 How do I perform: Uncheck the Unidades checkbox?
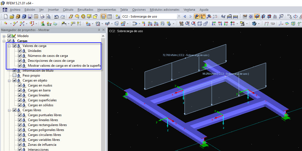(20, 51)
